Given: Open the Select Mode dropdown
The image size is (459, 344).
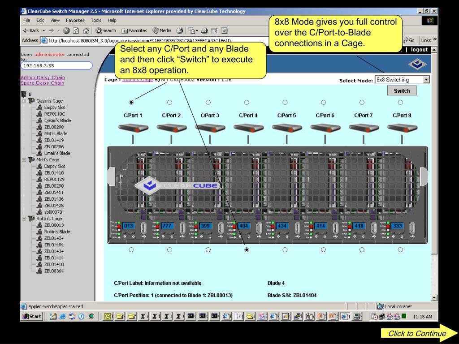Looking at the screenshot, I should [x=402, y=80].
